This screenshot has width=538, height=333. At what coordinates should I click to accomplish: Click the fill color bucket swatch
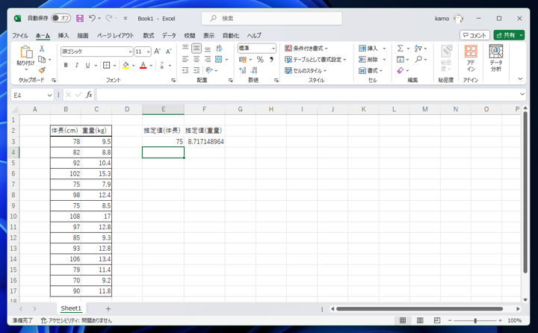(x=126, y=65)
